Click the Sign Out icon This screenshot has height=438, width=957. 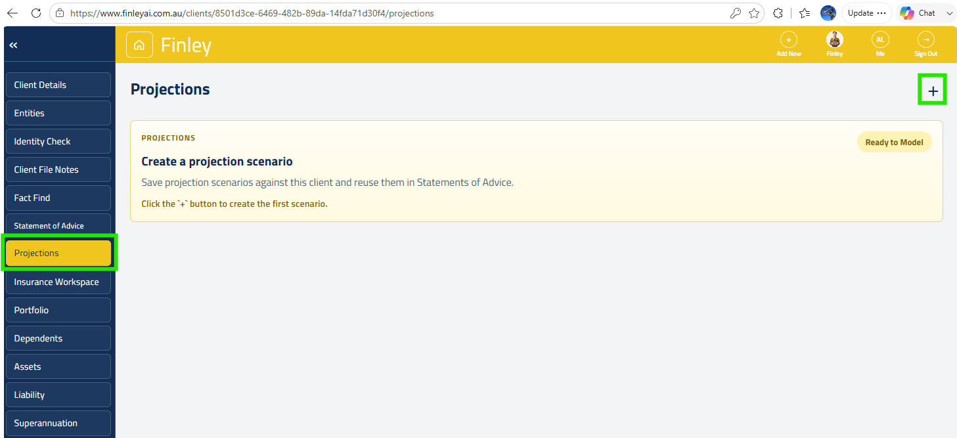point(925,39)
